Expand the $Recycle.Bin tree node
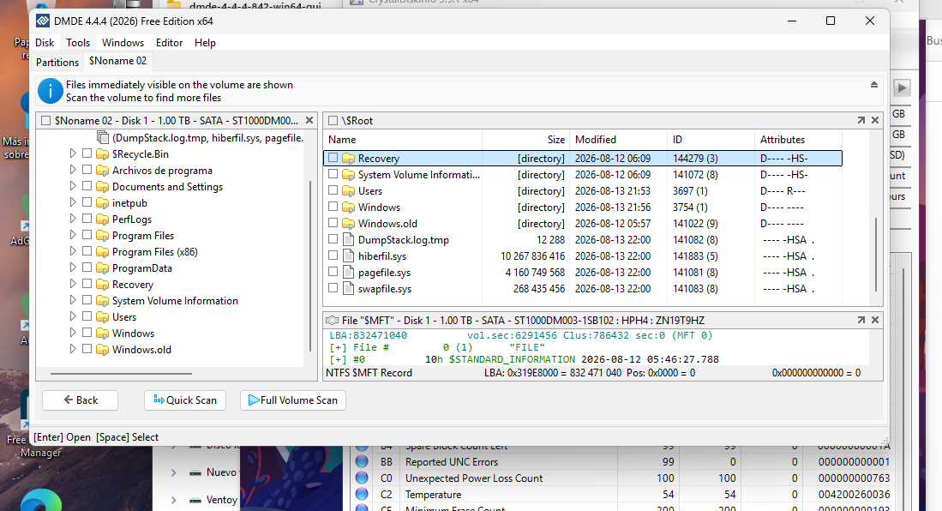 (73, 154)
